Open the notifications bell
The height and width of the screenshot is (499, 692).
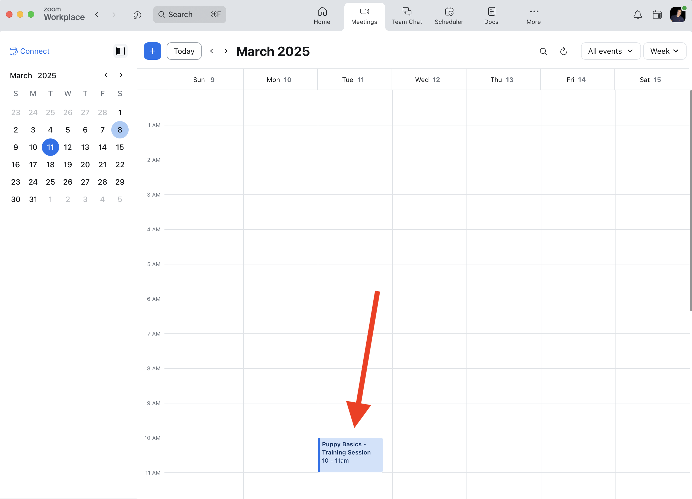point(638,14)
